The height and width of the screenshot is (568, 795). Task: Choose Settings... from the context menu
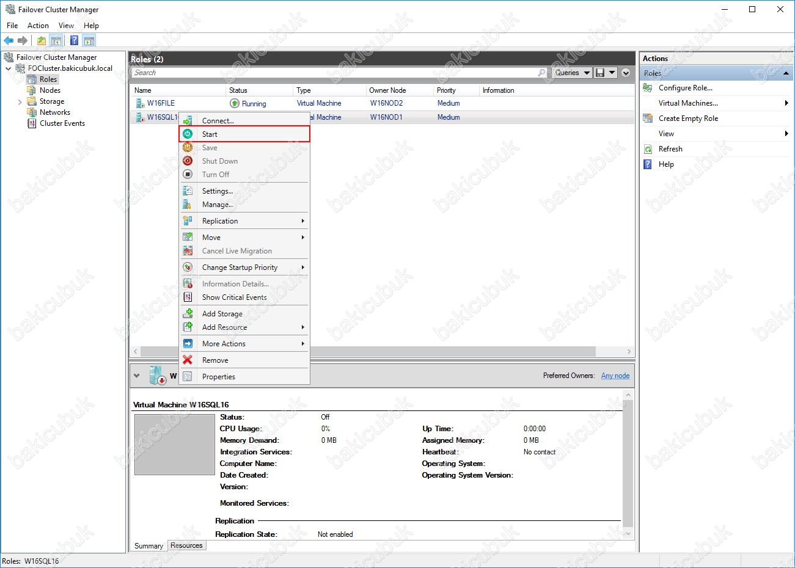click(x=244, y=191)
